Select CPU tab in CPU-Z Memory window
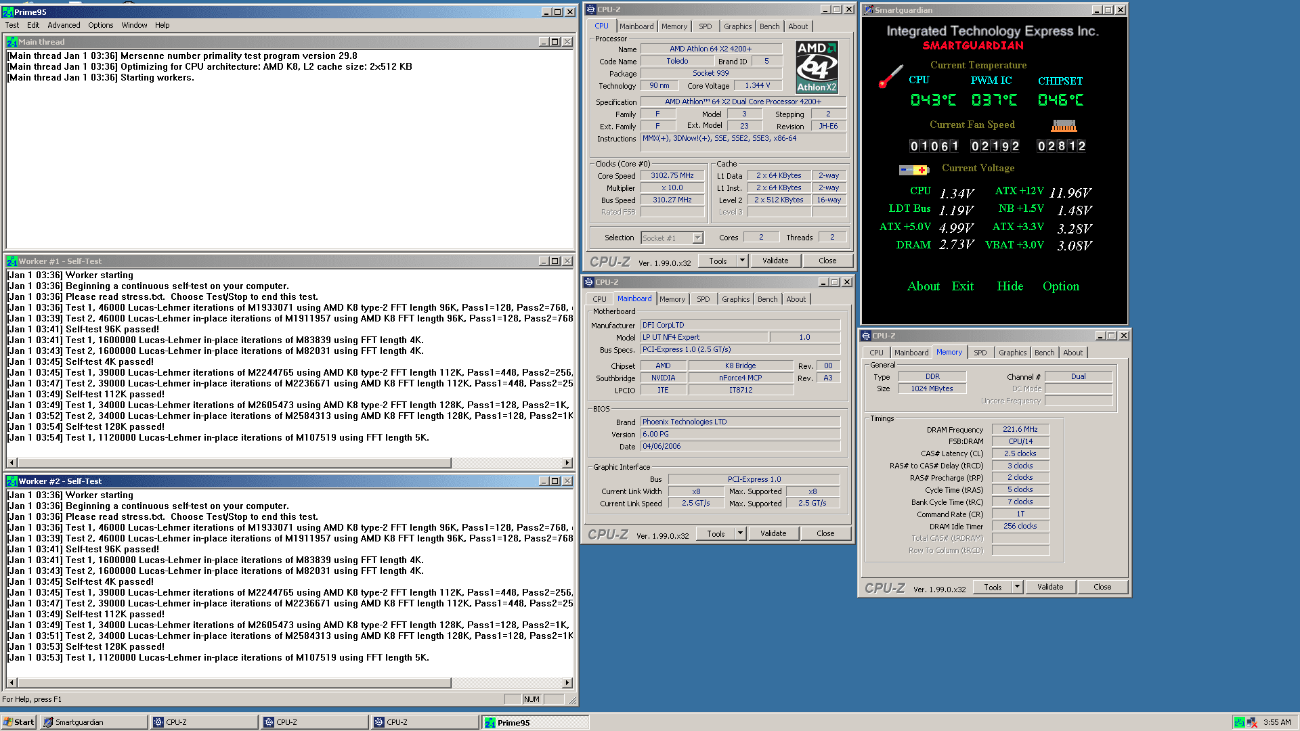The width and height of the screenshot is (1300, 731). (x=876, y=353)
